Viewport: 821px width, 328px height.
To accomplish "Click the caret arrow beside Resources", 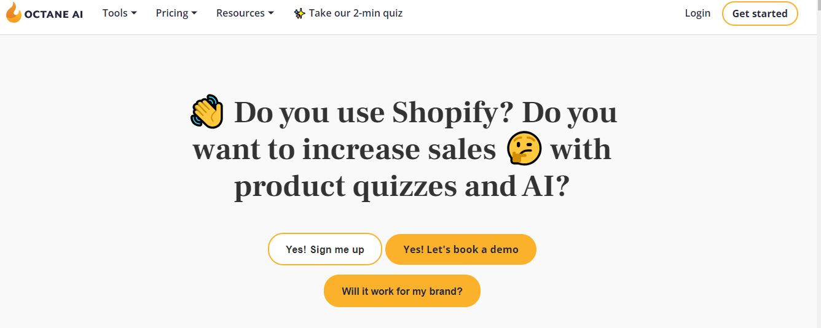I will [x=271, y=13].
